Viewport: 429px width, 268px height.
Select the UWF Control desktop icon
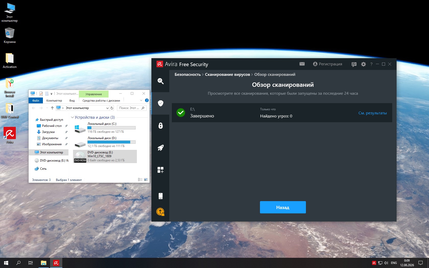click(x=10, y=111)
